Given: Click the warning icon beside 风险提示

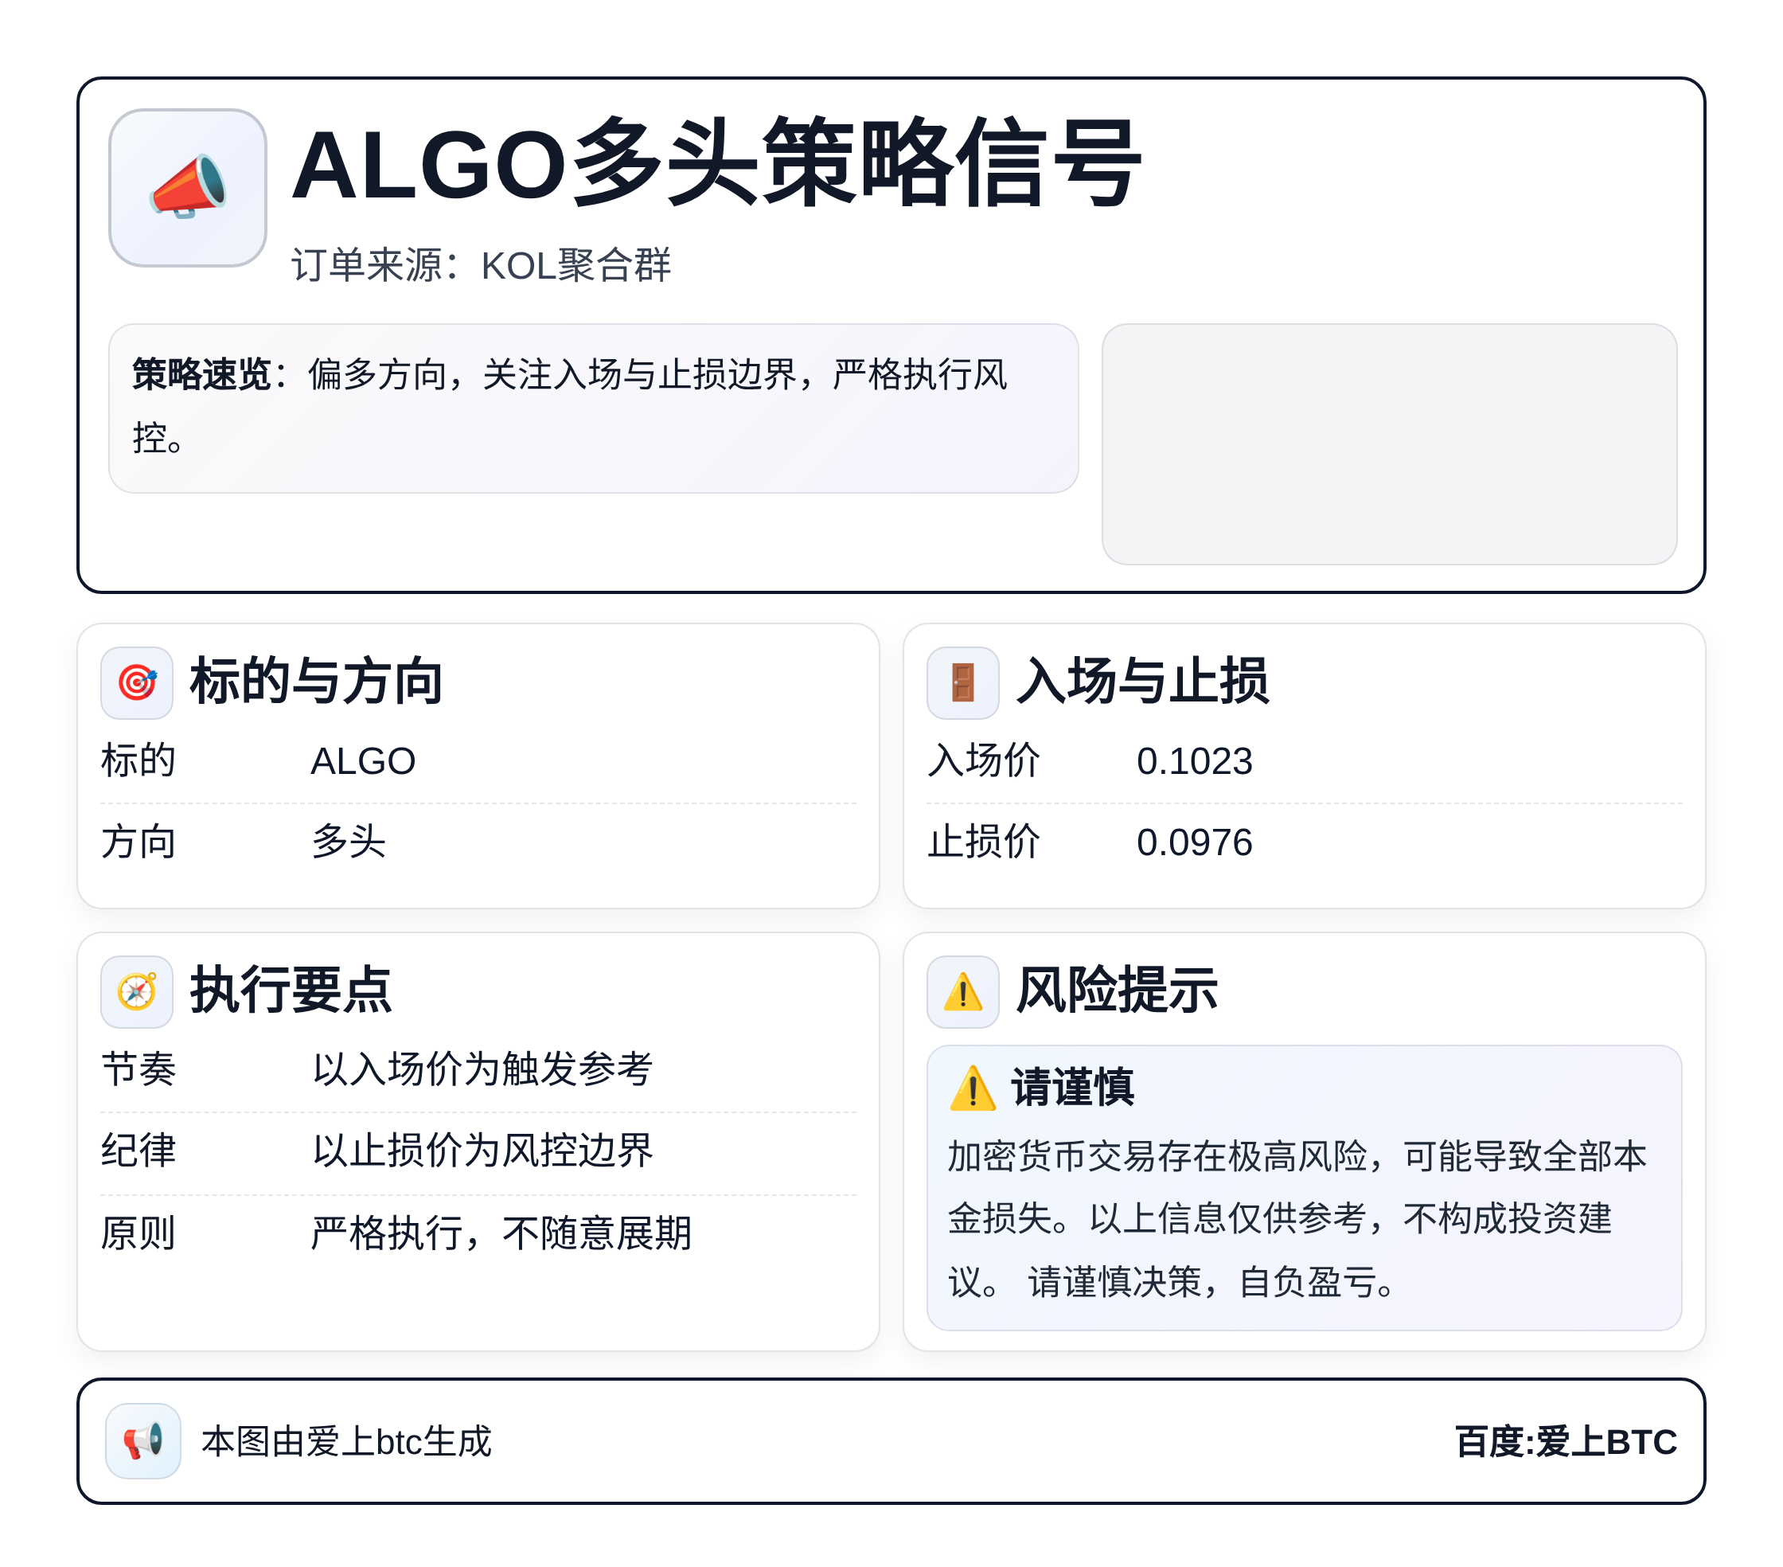Looking at the screenshot, I should pos(963,991).
